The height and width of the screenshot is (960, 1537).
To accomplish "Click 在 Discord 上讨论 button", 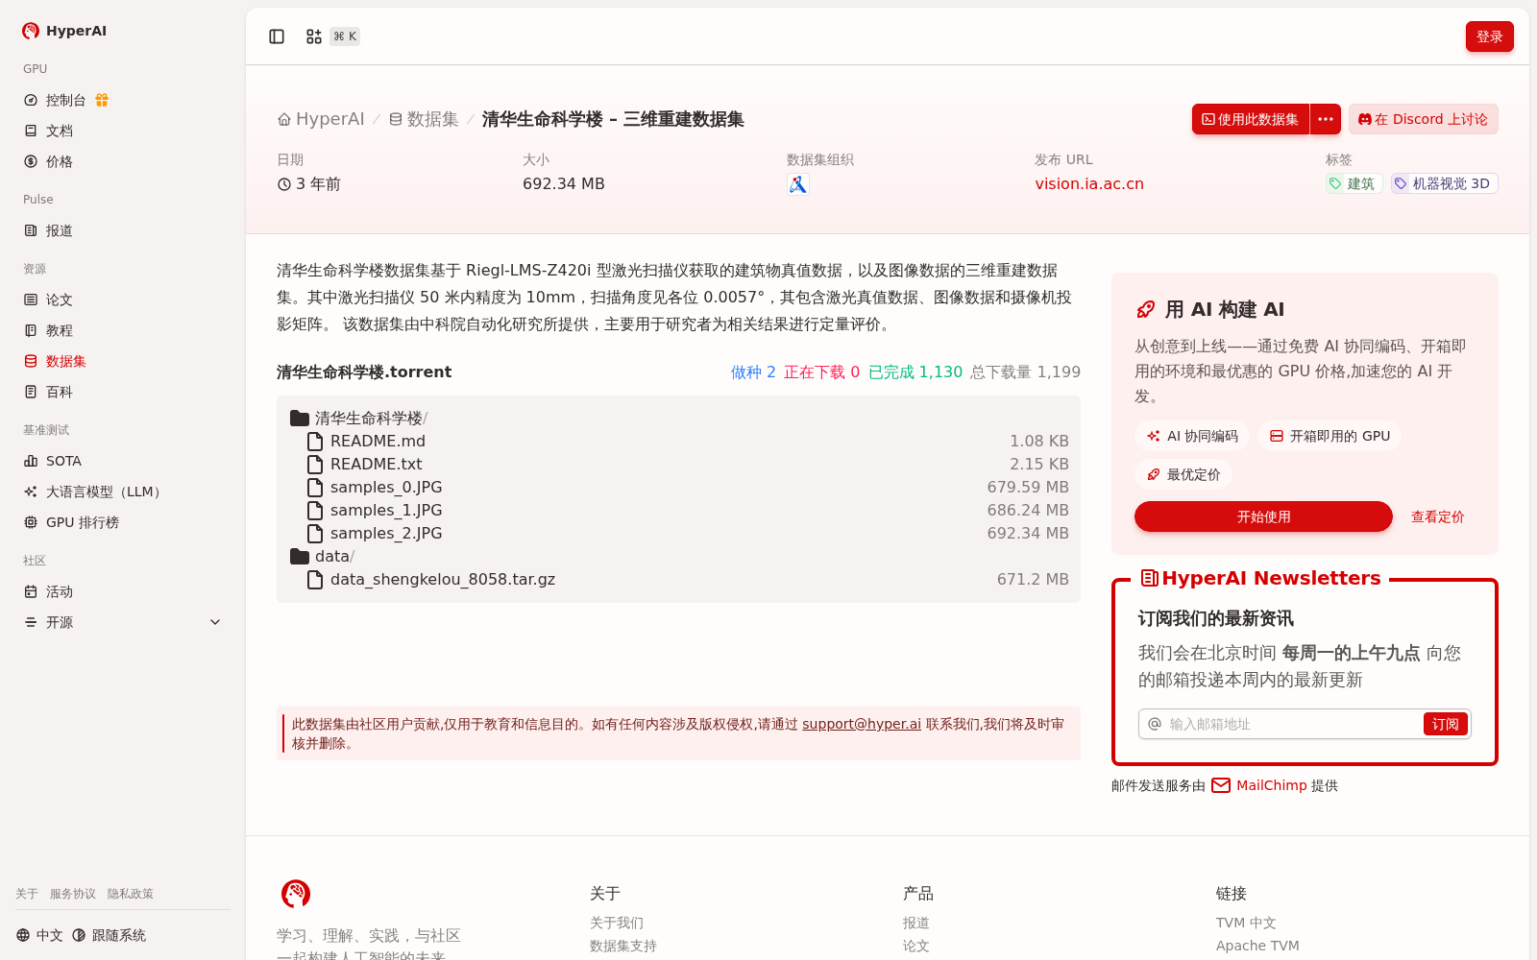I will [x=1423, y=119].
